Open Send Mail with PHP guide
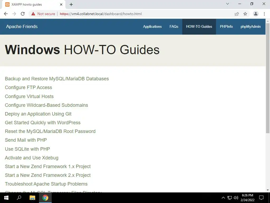The width and height of the screenshot is (270, 203). (26, 140)
